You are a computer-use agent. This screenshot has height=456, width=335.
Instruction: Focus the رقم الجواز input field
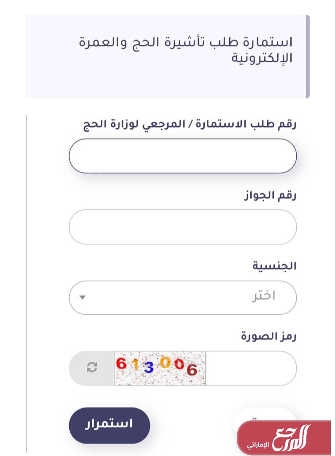182,227
